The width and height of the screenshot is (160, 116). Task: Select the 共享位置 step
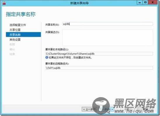click(15, 30)
